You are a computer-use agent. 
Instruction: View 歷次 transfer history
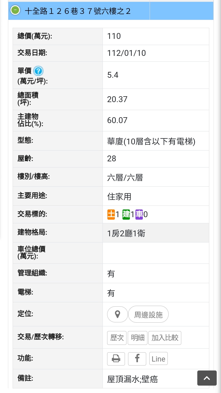[x=117, y=338]
